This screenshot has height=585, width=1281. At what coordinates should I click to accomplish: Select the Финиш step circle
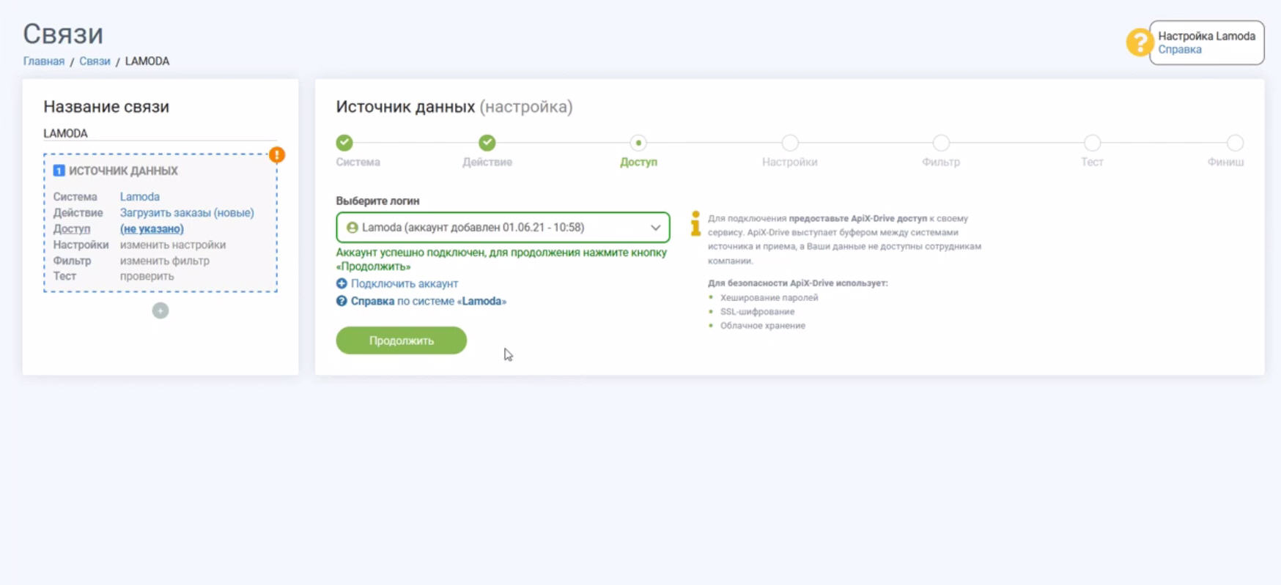tap(1235, 143)
